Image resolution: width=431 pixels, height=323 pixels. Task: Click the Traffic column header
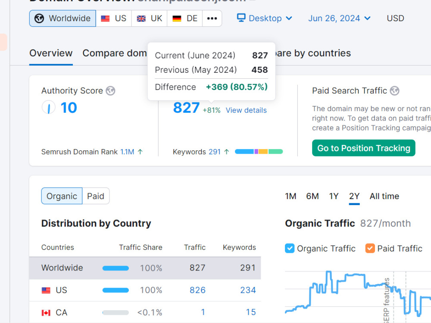click(x=195, y=248)
